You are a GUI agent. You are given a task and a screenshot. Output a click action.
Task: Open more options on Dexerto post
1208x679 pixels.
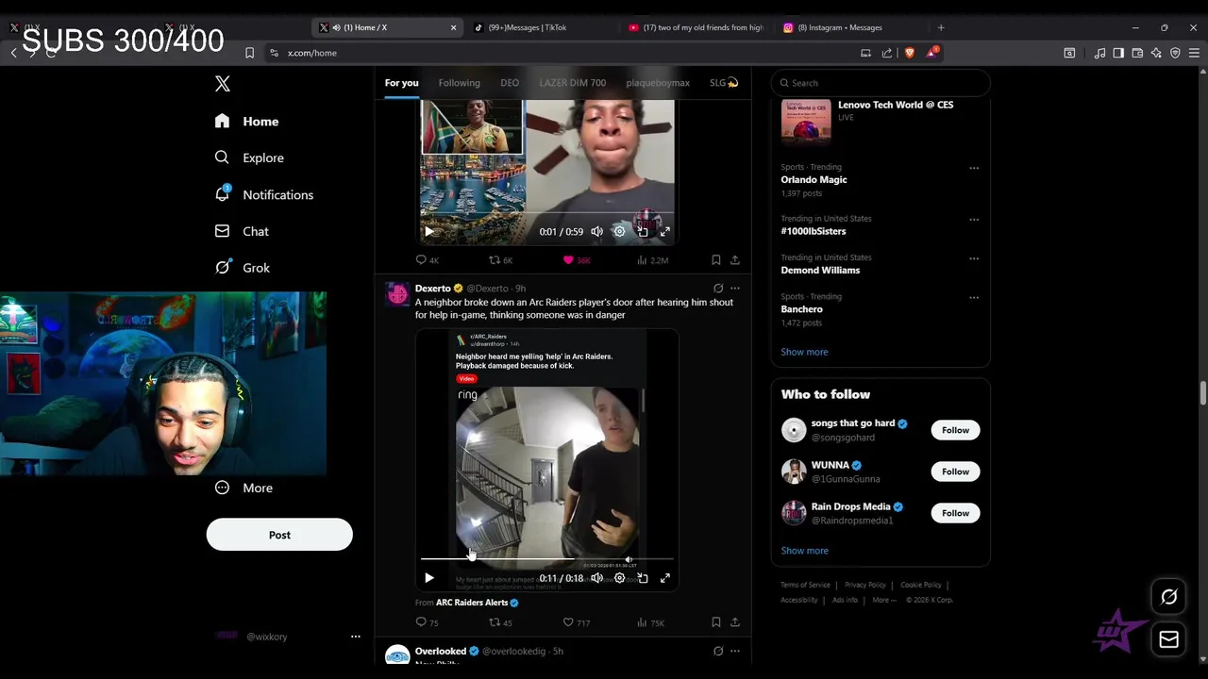point(735,289)
